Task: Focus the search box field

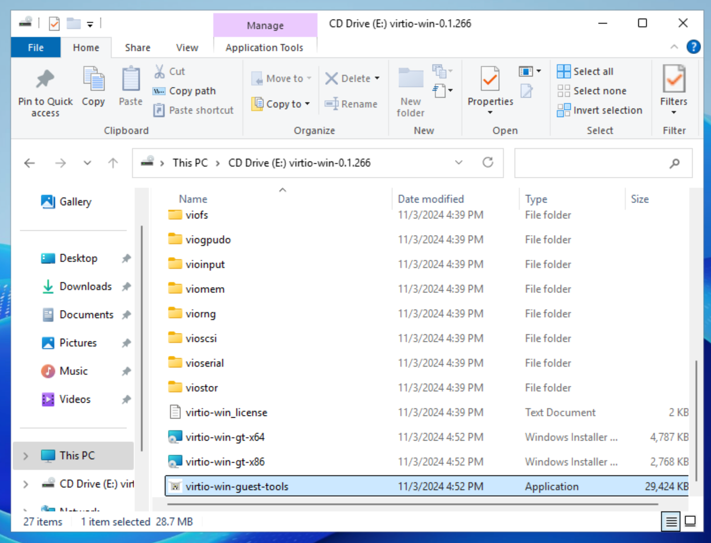Action: [x=603, y=163]
